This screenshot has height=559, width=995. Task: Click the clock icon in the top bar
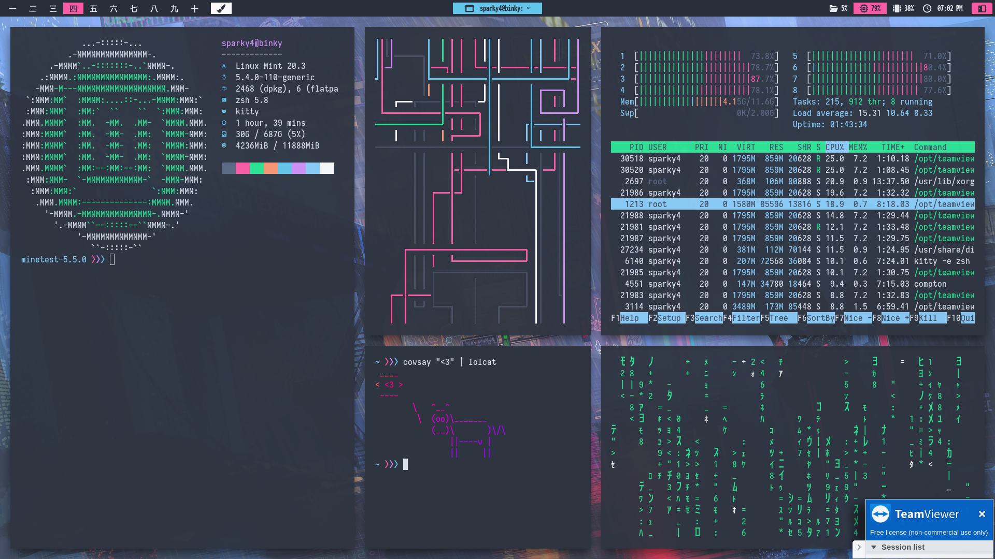click(x=927, y=8)
